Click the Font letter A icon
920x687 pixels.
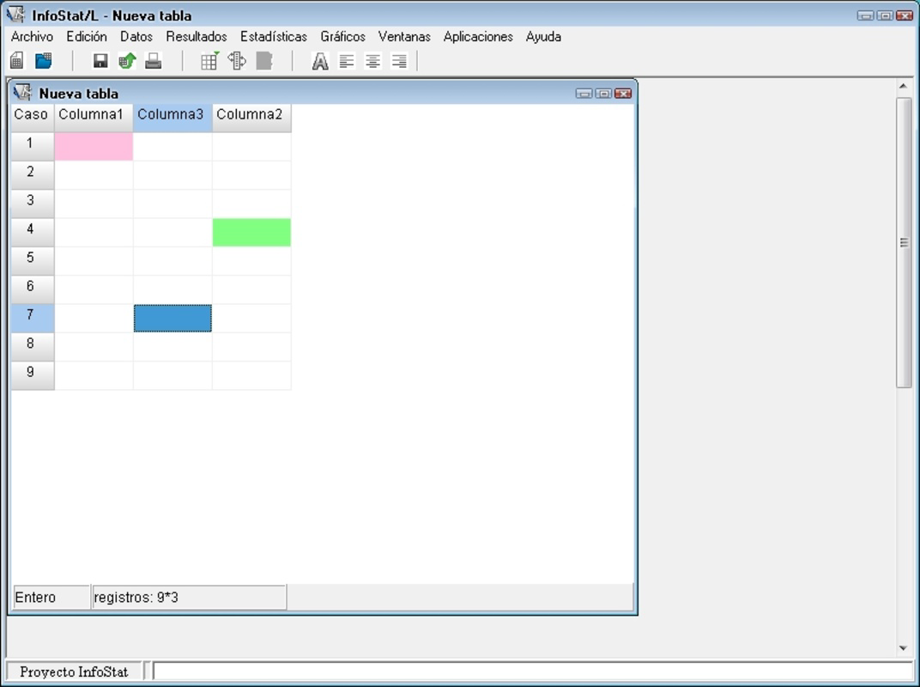[320, 61]
